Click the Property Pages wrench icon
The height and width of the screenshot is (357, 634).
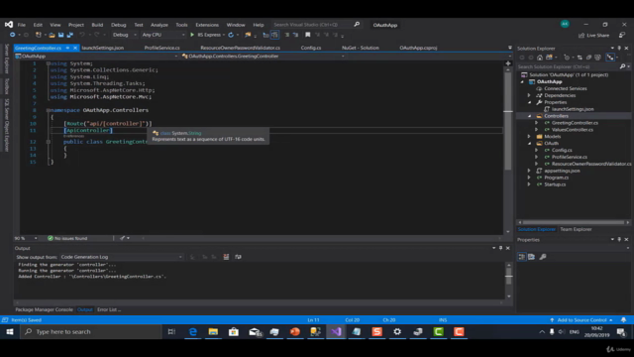tap(543, 257)
